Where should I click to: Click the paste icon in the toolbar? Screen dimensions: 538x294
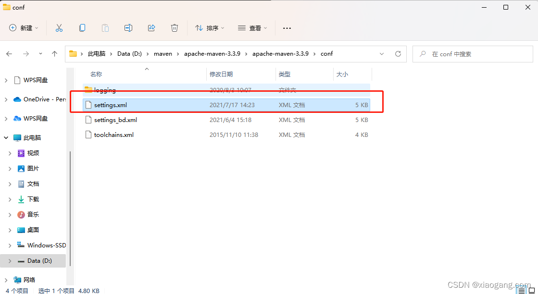105,28
